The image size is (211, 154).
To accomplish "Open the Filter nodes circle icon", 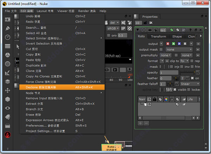I will click(7, 64).
